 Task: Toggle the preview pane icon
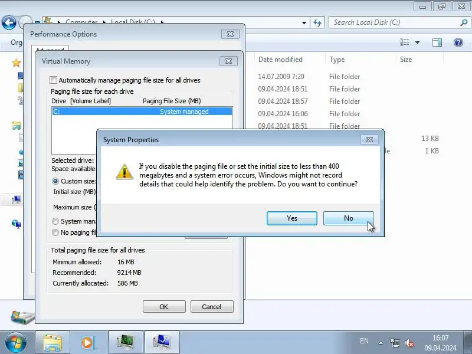tap(437, 42)
